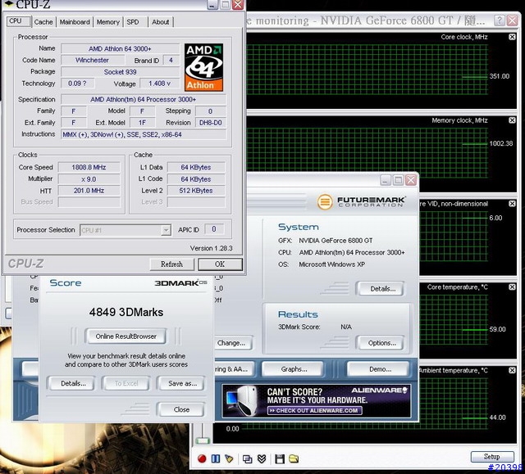Click the Revision value DH8-D0
Screen dimensions: 525x474
coord(211,123)
